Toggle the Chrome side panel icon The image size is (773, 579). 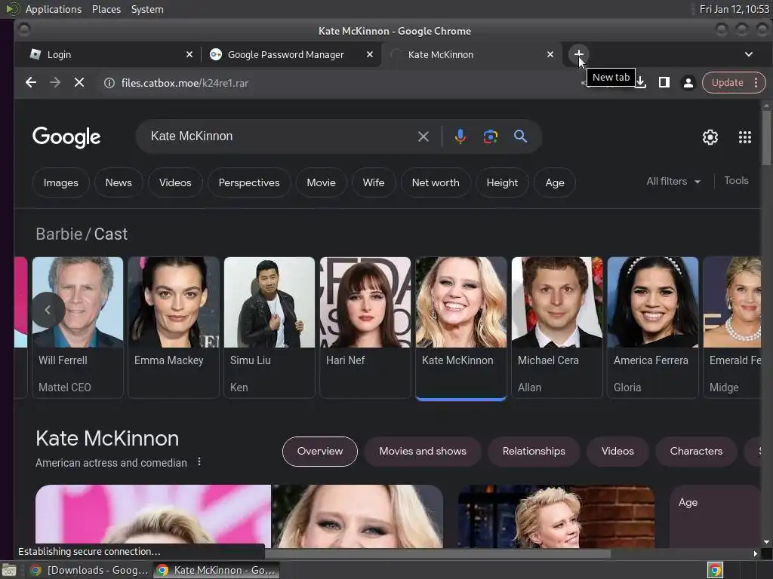click(664, 82)
